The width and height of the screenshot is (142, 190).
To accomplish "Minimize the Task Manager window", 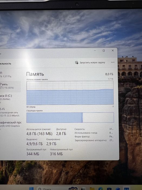I will click(x=95, y=50).
